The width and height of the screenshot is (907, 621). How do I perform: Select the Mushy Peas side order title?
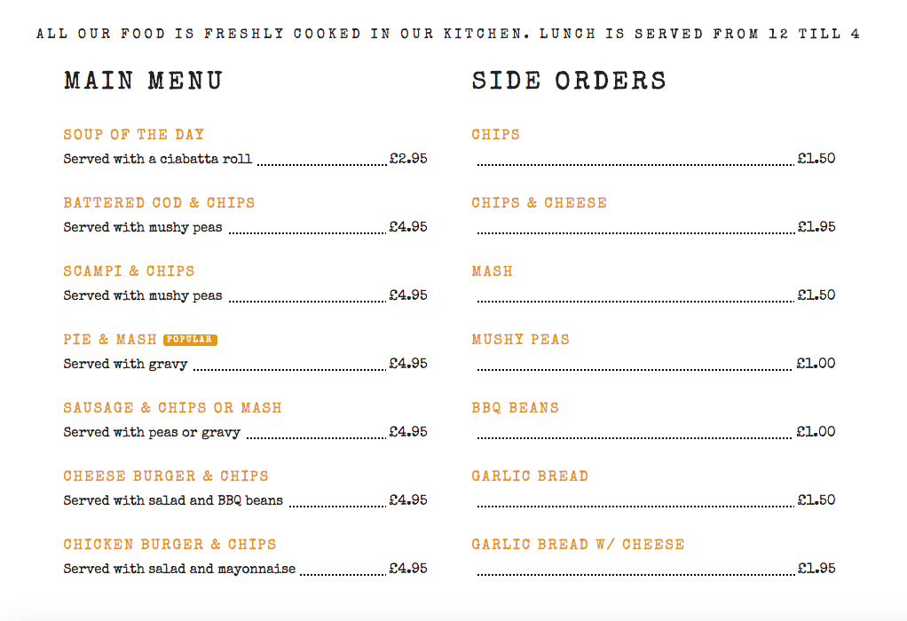coord(521,340)
